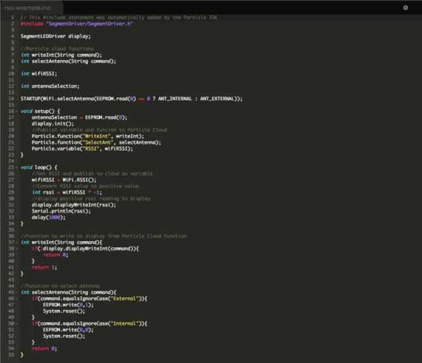Click the #include SegmentDriver.h line
The height and width of the screenshot is (363, 422).
point(77,24)
